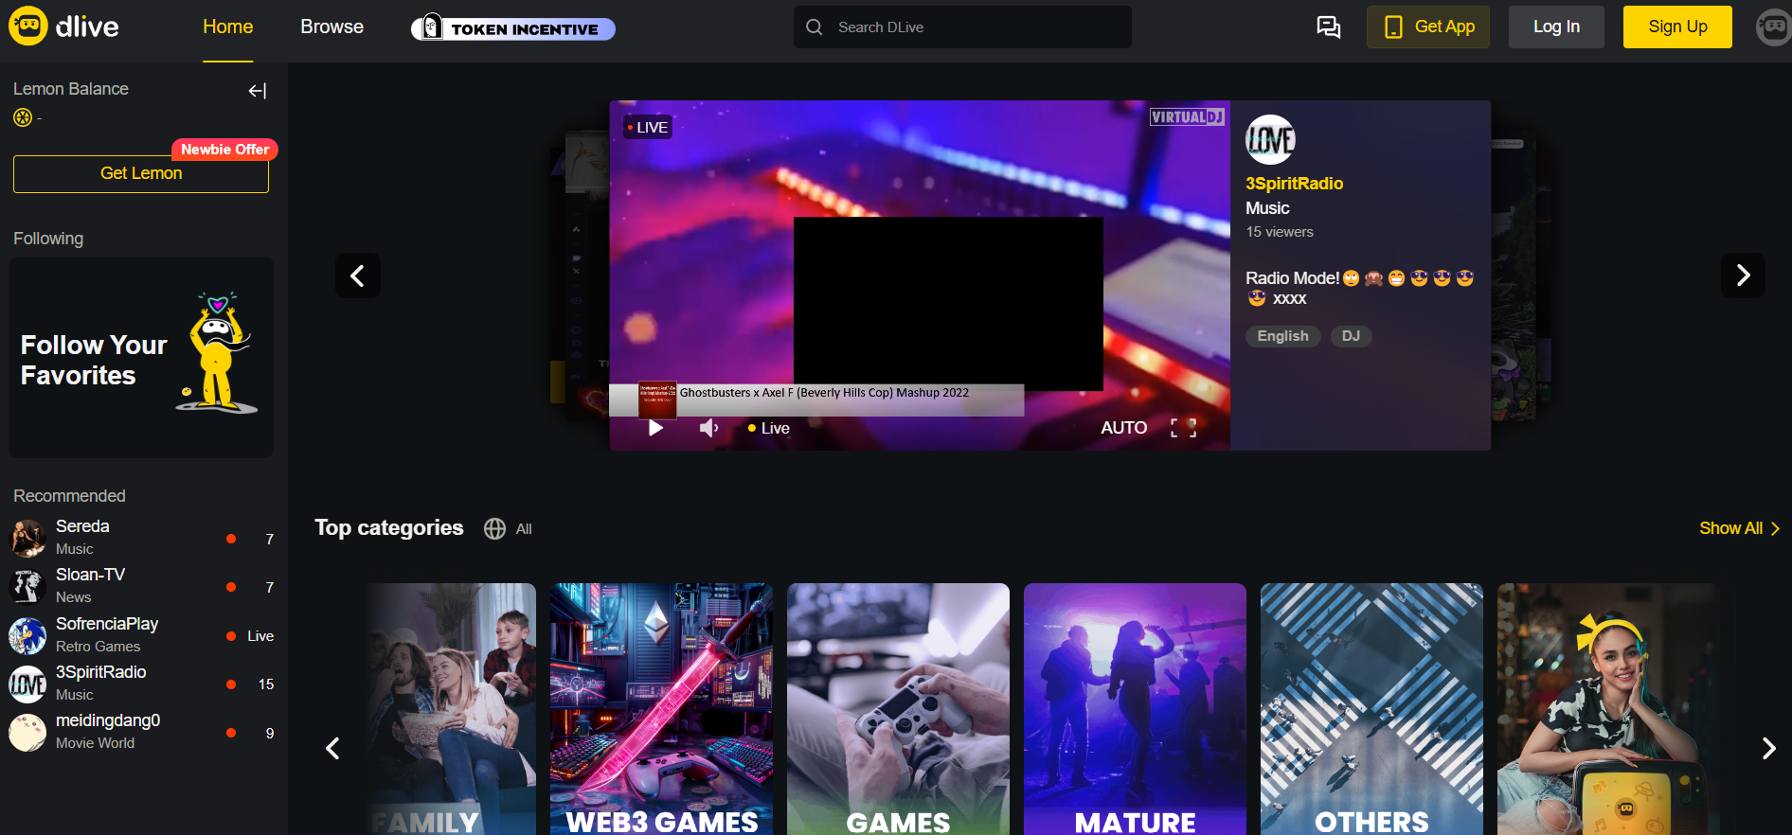This screenshot has height=835, width=1792.
Task: Open the Mature category card
Action: tap(1135, 709)
